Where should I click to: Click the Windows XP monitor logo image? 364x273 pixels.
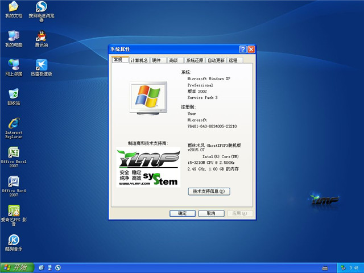[148, 98]
